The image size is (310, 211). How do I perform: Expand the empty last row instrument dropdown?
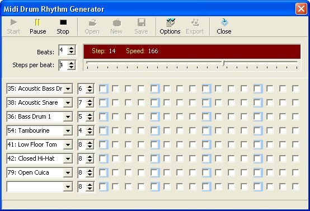(68, 187)
